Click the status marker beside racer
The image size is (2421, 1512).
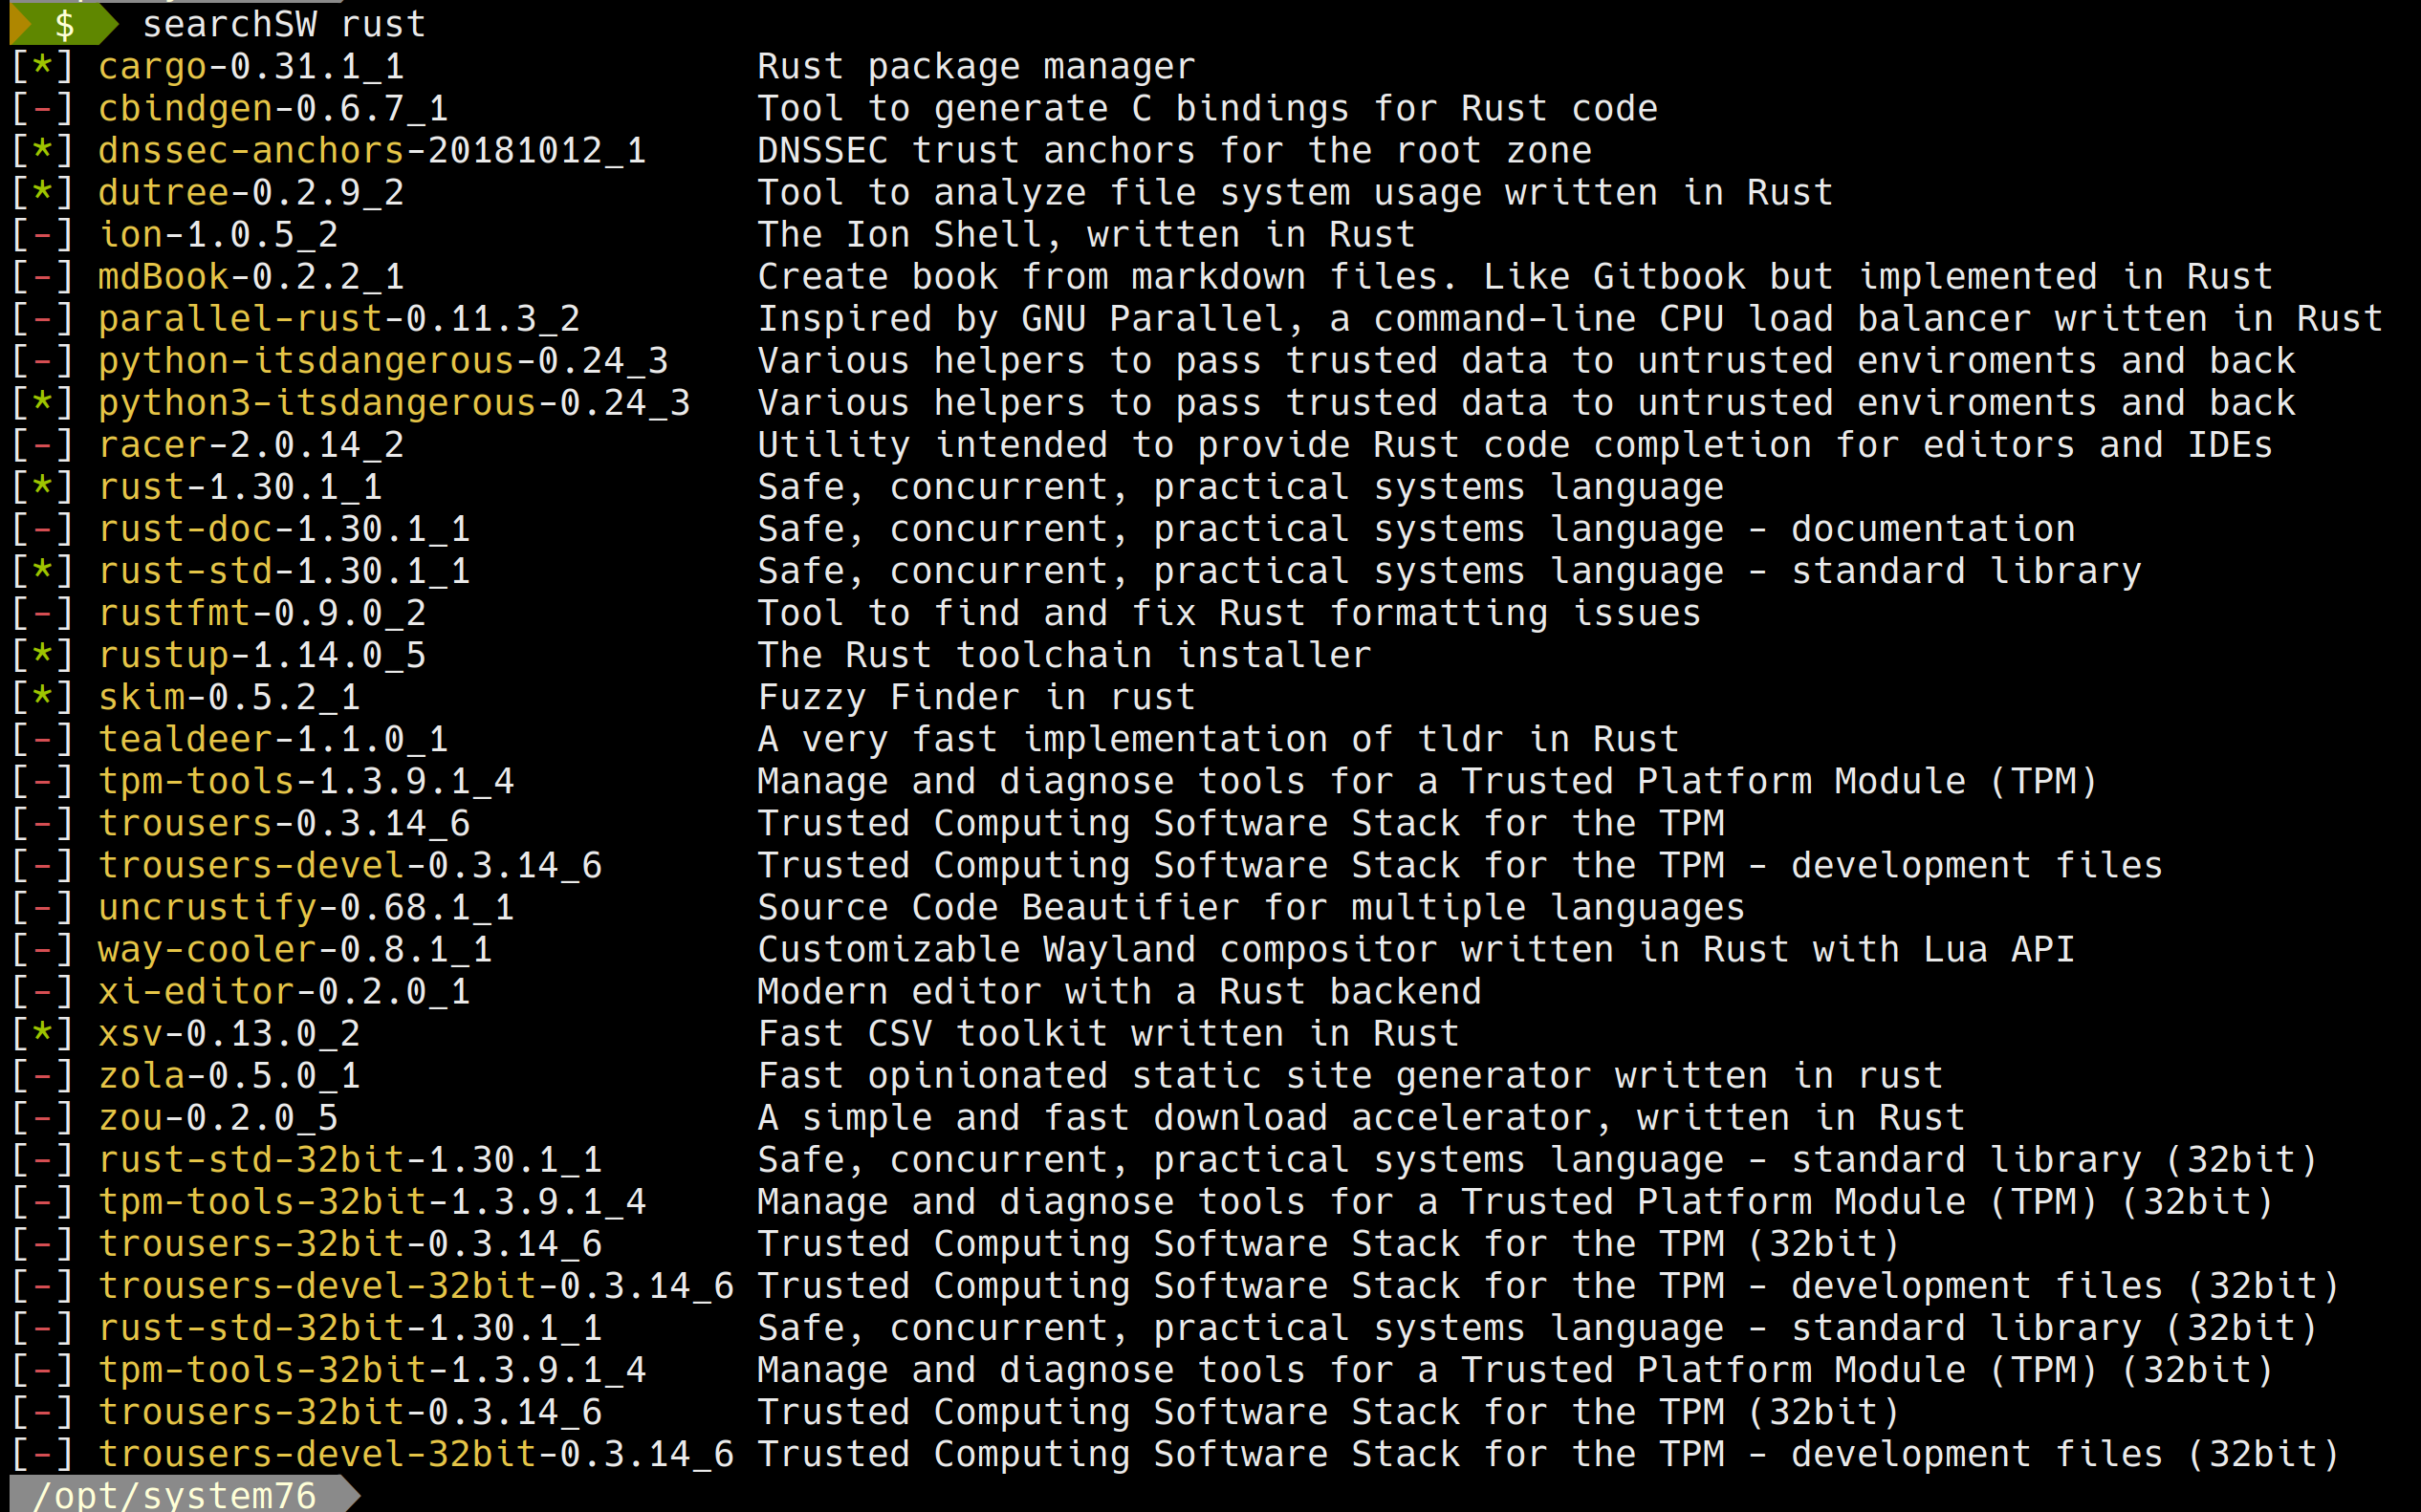[x=42, y=445]
